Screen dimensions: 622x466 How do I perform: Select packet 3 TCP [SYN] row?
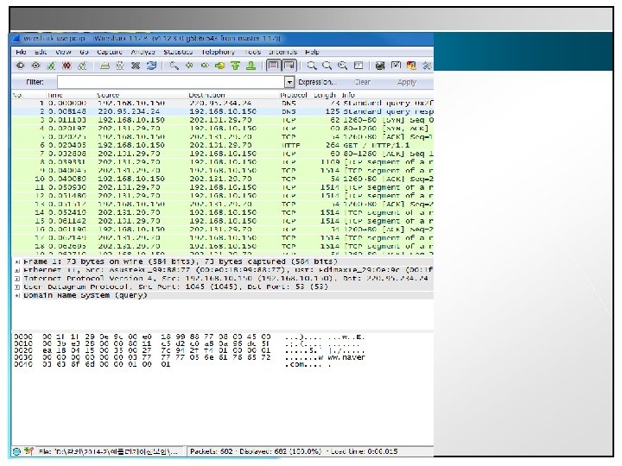(x=223, y=120)
